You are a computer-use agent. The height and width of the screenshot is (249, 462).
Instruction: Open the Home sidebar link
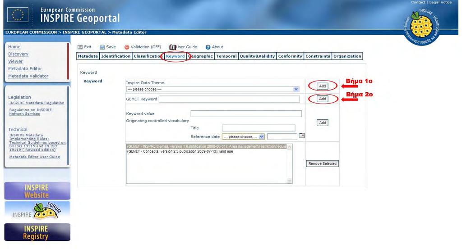(x=14, y=47)
